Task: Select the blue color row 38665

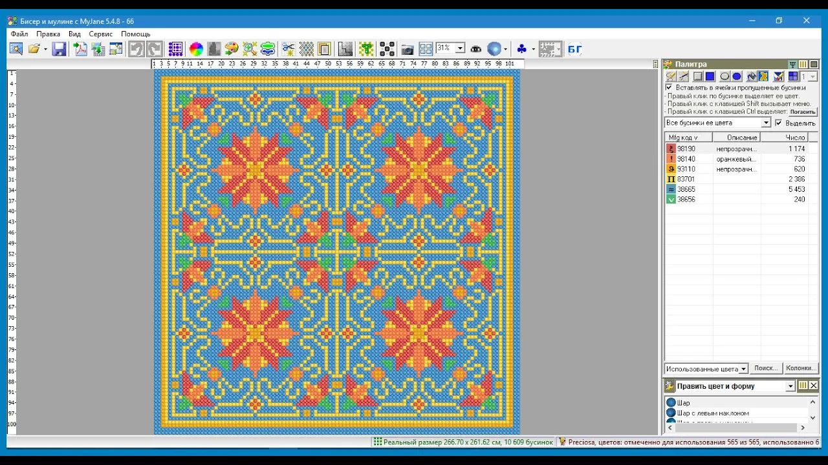Action: [x=737, y=189]
